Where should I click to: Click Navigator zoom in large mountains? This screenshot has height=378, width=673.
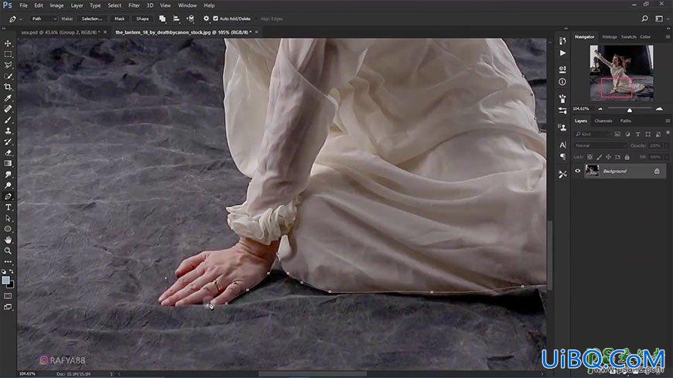pos(659,109)
